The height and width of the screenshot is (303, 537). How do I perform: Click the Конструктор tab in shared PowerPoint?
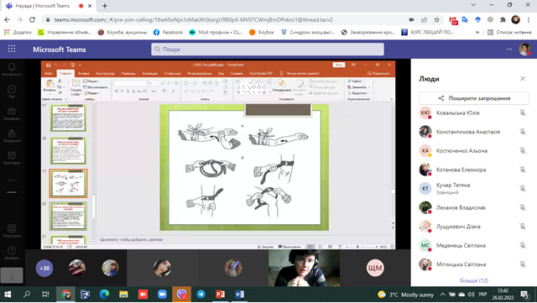click(x=105, y=73)
